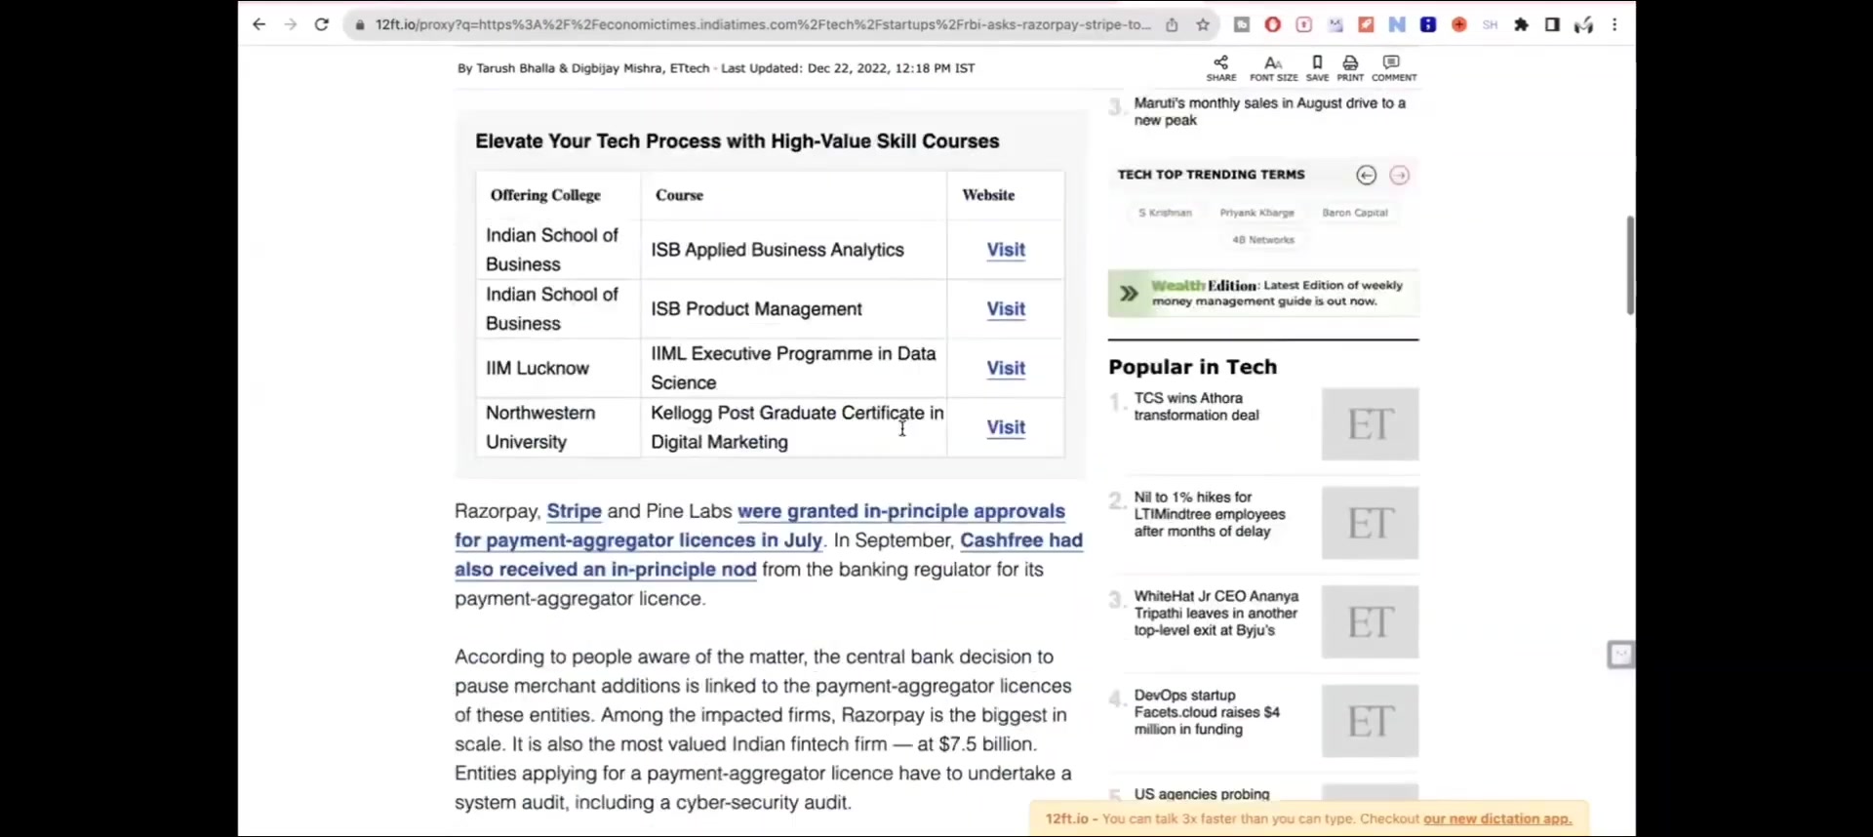Click the 'Offering College' column header

[x=545, y=195]
